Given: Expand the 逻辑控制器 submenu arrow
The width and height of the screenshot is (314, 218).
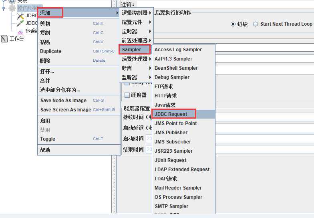Looking at the screenshot, I should coord(150,13).
